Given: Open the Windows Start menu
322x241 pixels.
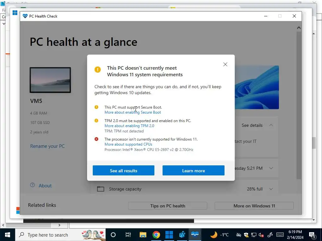Looking at the screenshot, I should 8,235.
